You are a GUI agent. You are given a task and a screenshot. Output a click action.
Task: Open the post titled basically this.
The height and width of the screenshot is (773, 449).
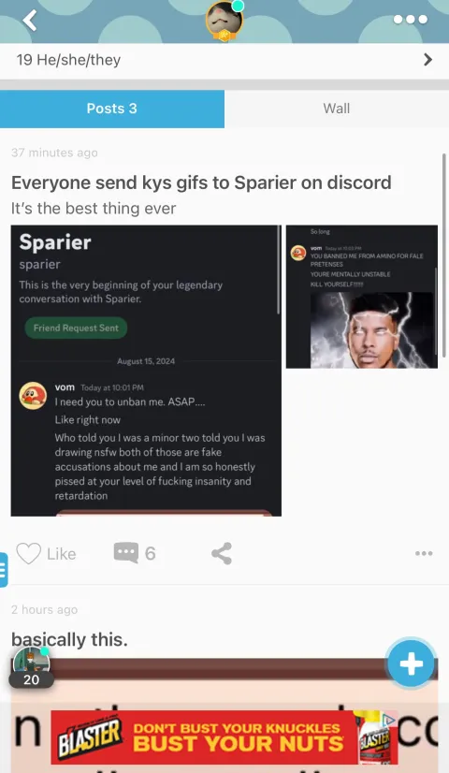click(69, 639)
